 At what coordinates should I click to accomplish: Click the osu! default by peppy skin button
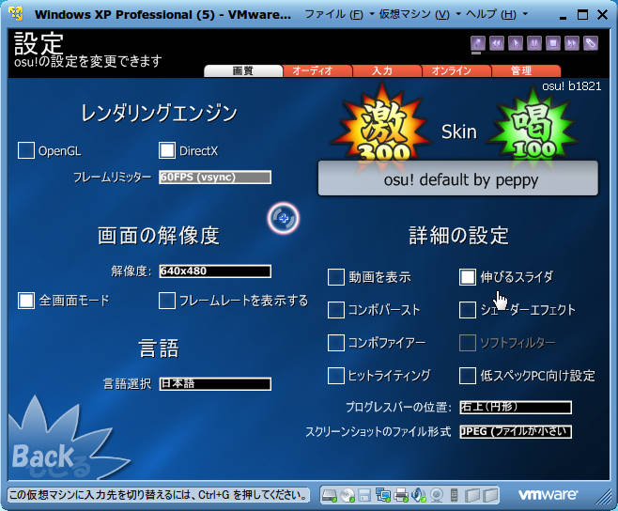458,179
